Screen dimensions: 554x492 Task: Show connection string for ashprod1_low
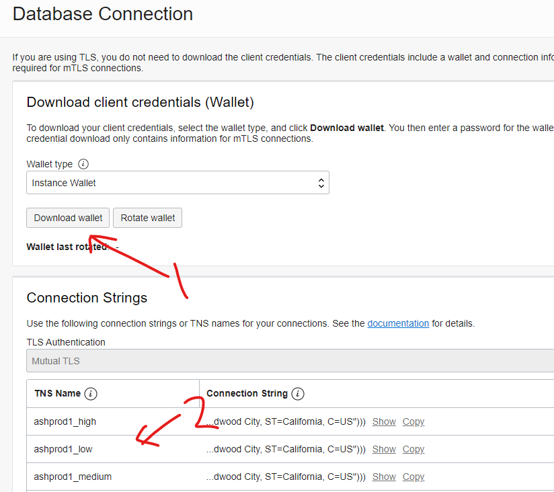coord(384,449)
